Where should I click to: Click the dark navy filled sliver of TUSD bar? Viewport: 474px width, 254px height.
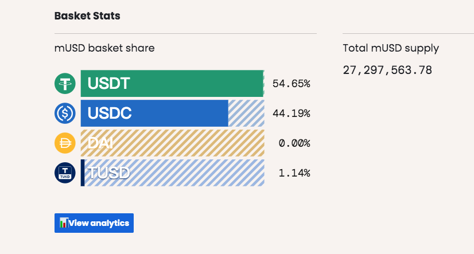pos(83,173)
